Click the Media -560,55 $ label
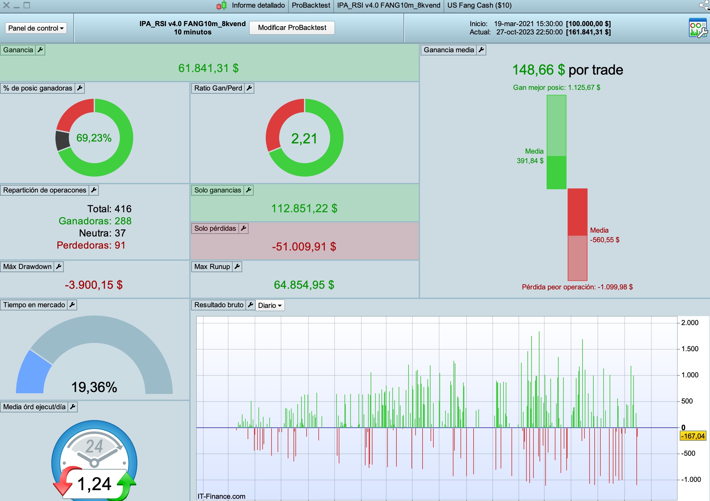Image resolution: width=710 pixels, height=501 pixels. (605, 235)
